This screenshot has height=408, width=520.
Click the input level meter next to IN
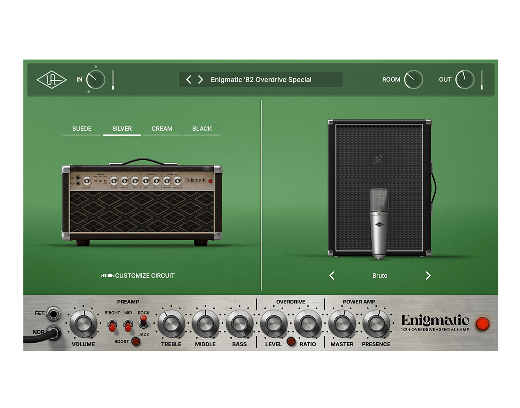113,80
